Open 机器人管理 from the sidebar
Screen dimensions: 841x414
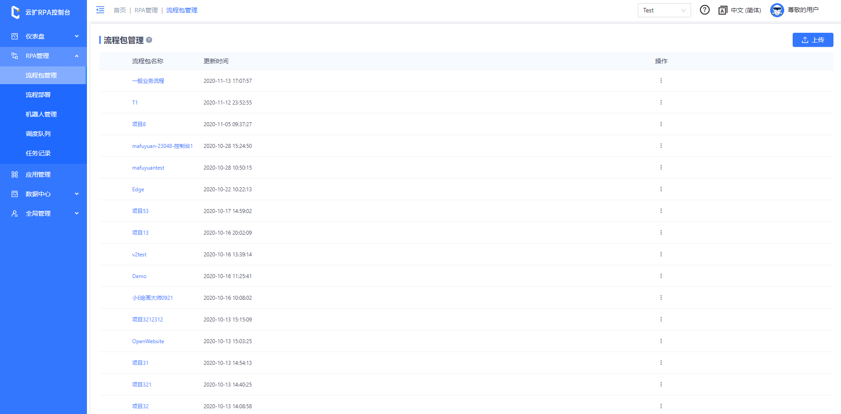(x=41, y=114)
